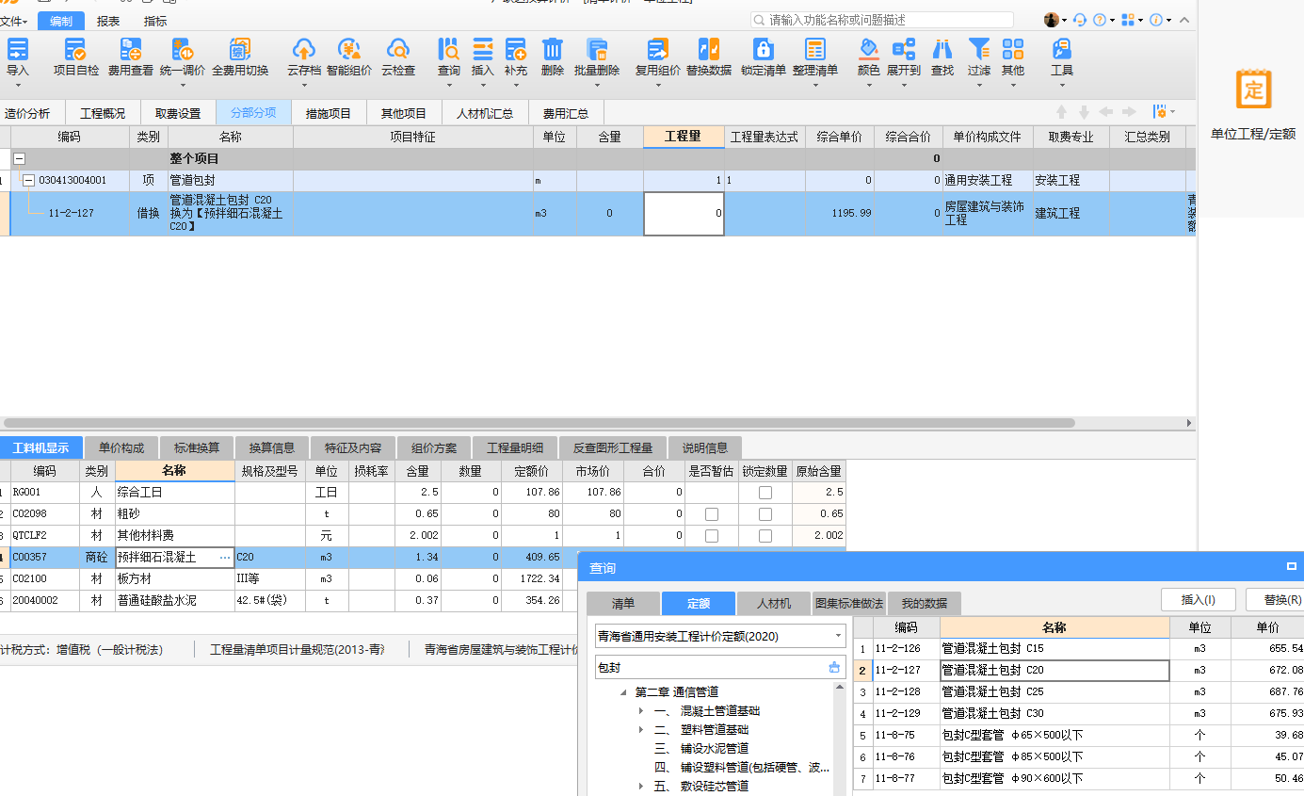
Task: Toggle 是否暂估 checkbox for 粗砂 row
Action: (x=711, y=513)
